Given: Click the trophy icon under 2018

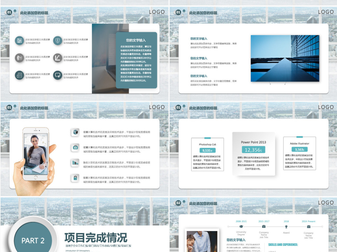Looking at the screenshot, I should pos(286,227).
